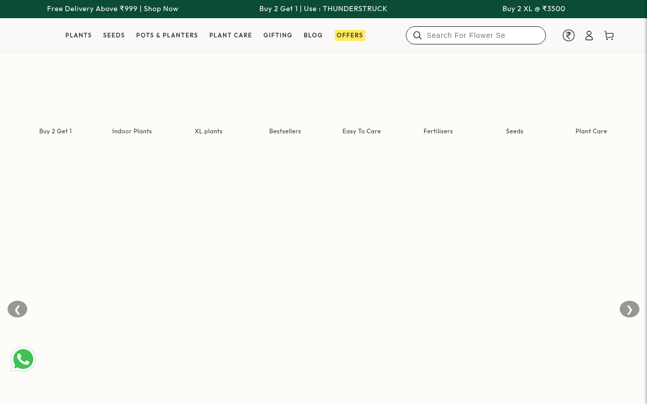Open the Gifting menu
This screenshot has width=647, height=404.
278,35
